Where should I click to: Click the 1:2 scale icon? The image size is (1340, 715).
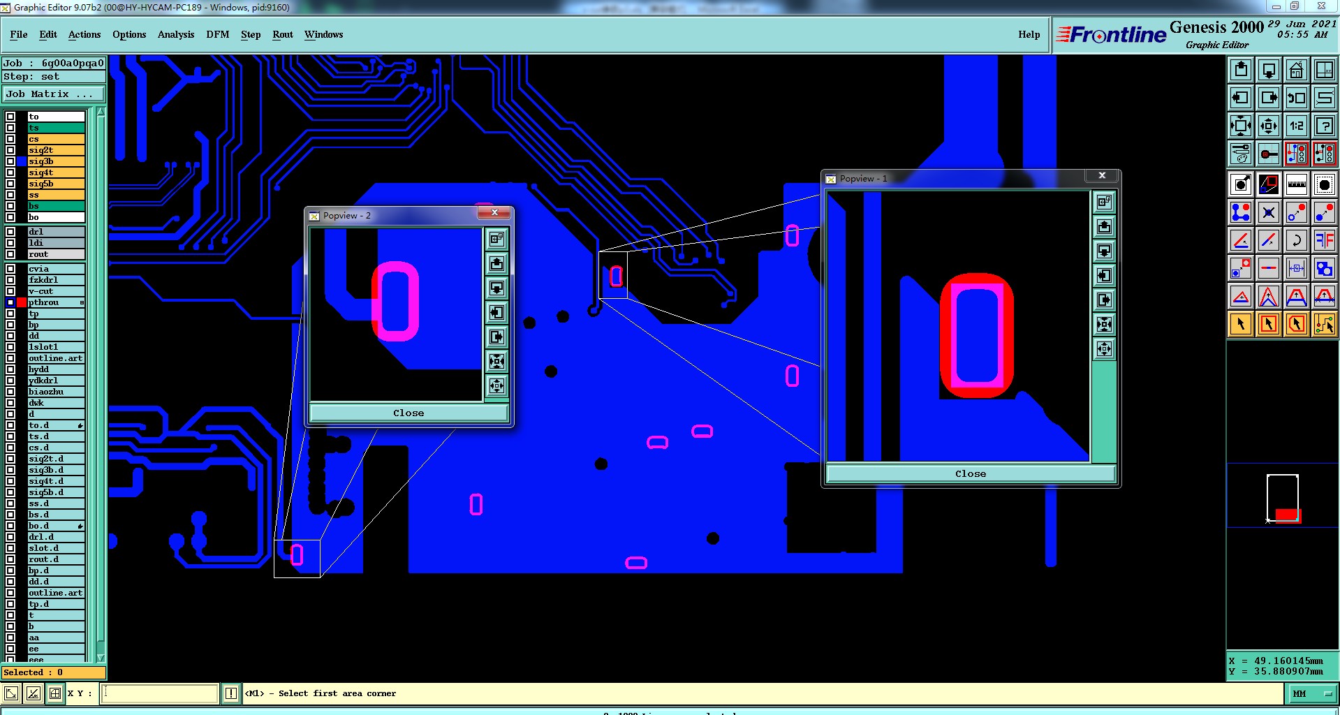(x=1297, y=126)
